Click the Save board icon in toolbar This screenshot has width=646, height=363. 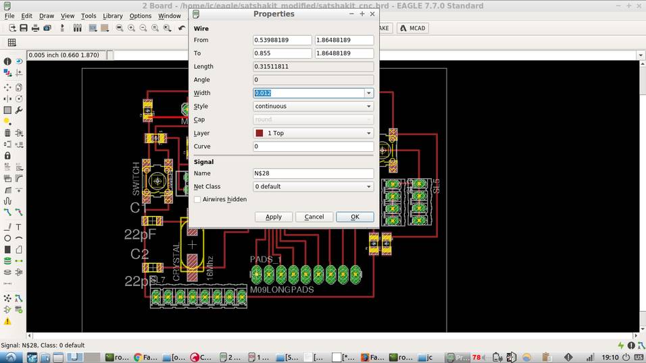[24, 28]
